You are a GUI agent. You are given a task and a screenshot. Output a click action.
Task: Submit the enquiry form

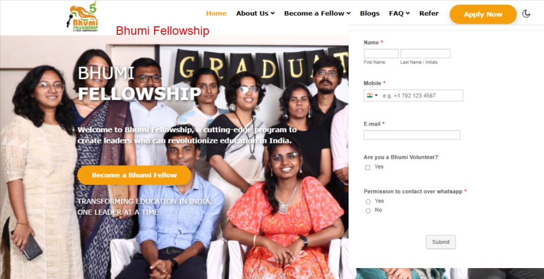[441, 242]
